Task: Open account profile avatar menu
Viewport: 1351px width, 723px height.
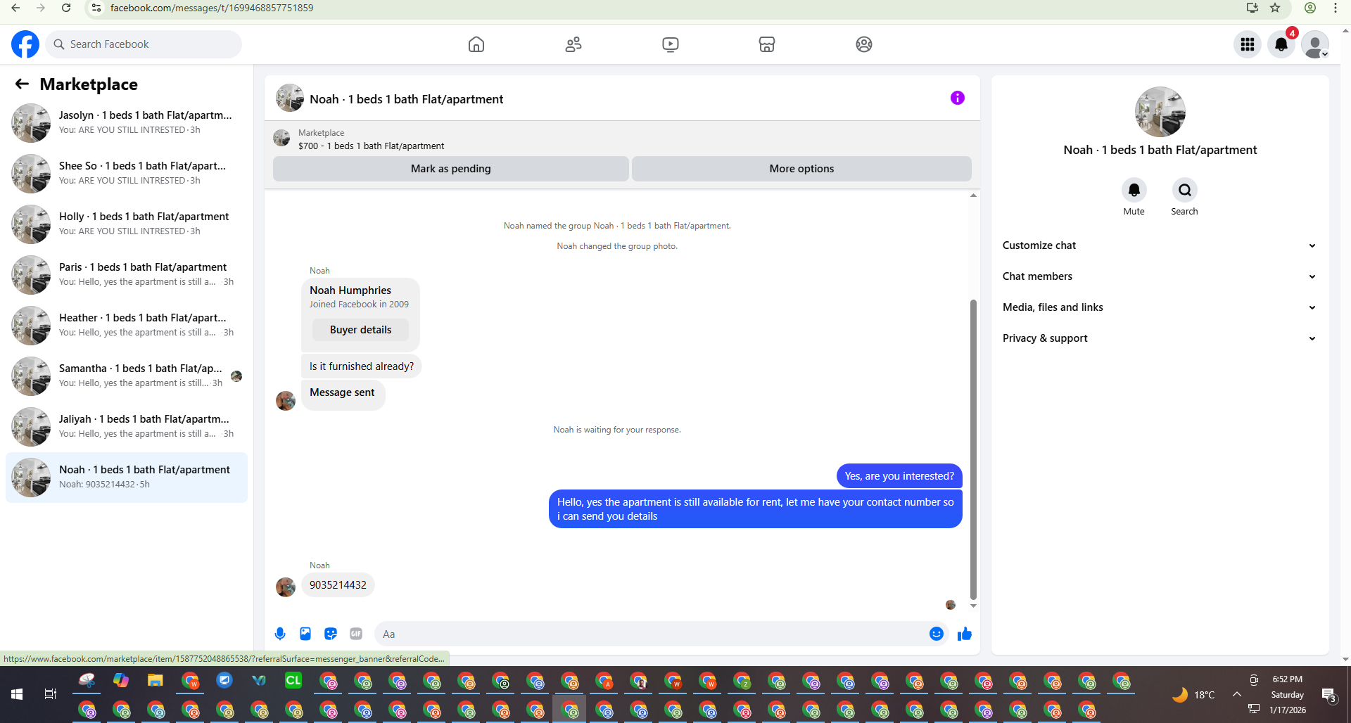Action: point(1315,44)
